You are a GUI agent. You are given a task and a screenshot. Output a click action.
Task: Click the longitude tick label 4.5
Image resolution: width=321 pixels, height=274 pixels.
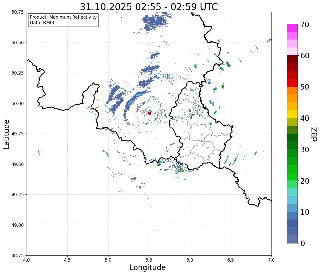[67, 260]
